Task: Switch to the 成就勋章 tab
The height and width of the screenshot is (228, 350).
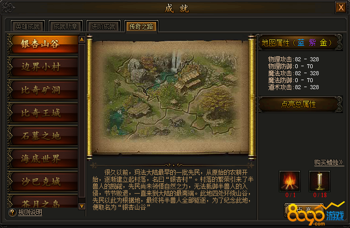Action: (65, 26)
